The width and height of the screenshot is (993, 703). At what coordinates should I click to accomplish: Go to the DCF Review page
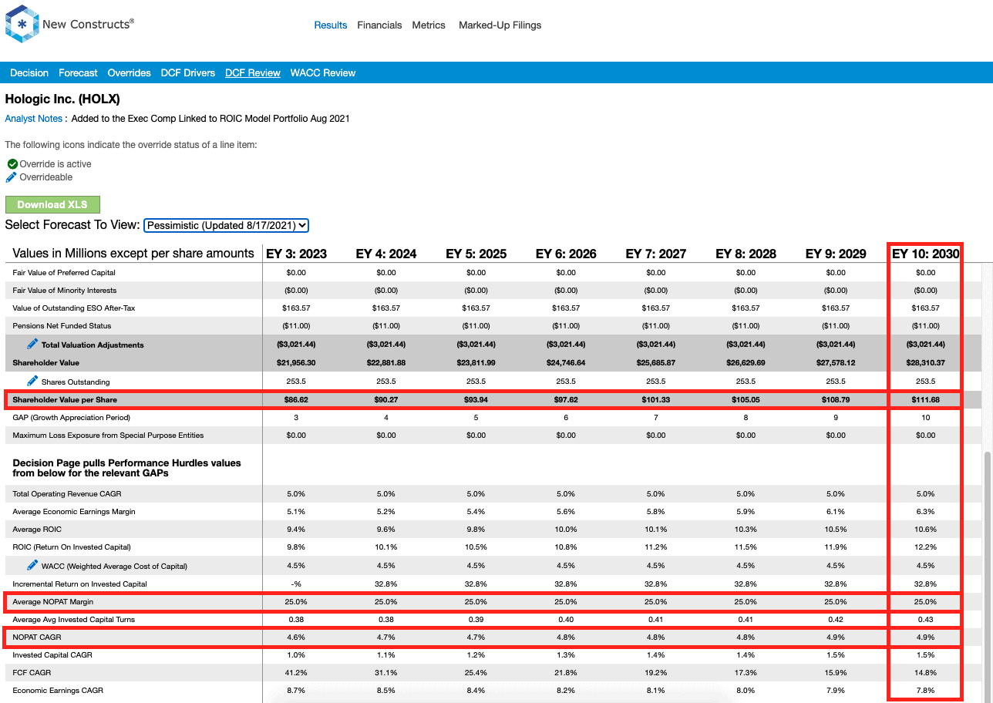pyautogui.click(x=253, y=73)
